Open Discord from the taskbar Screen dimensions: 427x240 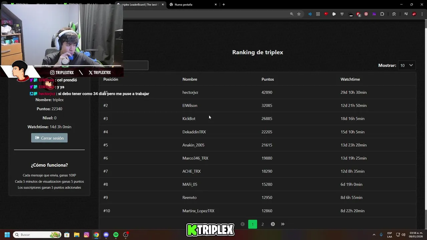[x=106, y=235]
